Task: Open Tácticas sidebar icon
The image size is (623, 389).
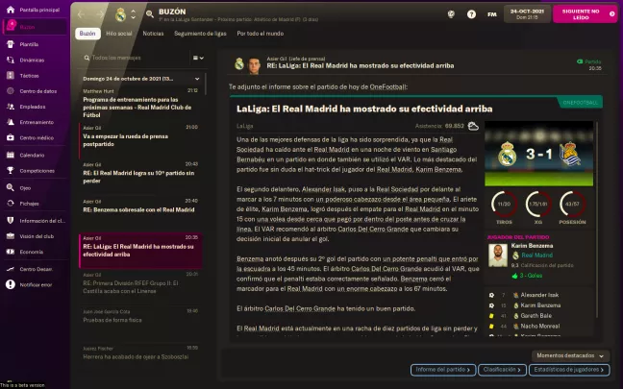Action: [x=11, y=76]
